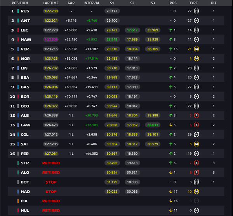Click driver name VER
The height and width of the screenshot is (216, 233).
25,49
